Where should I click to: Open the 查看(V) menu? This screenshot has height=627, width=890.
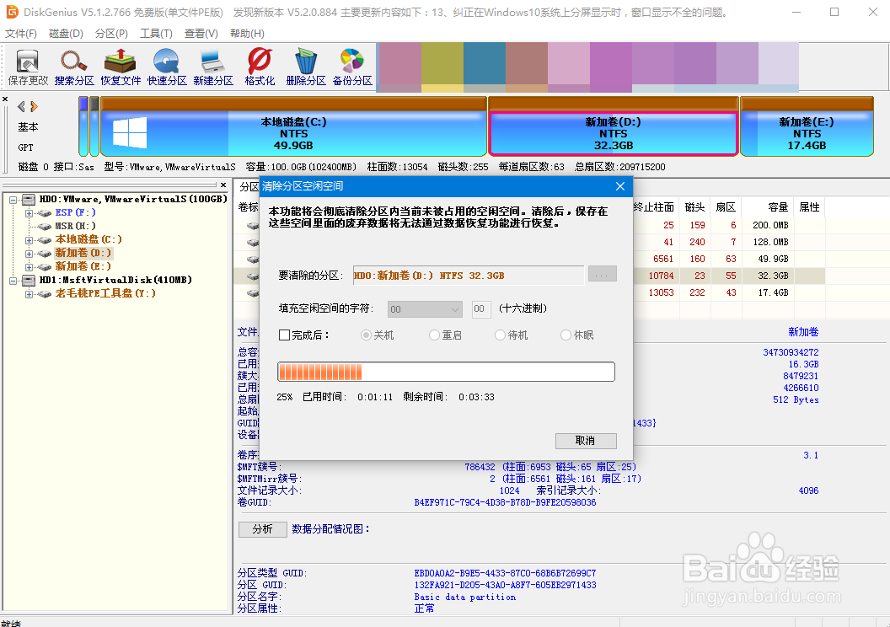[x=201, y=34]
